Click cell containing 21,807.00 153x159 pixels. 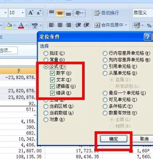(23, 151)
